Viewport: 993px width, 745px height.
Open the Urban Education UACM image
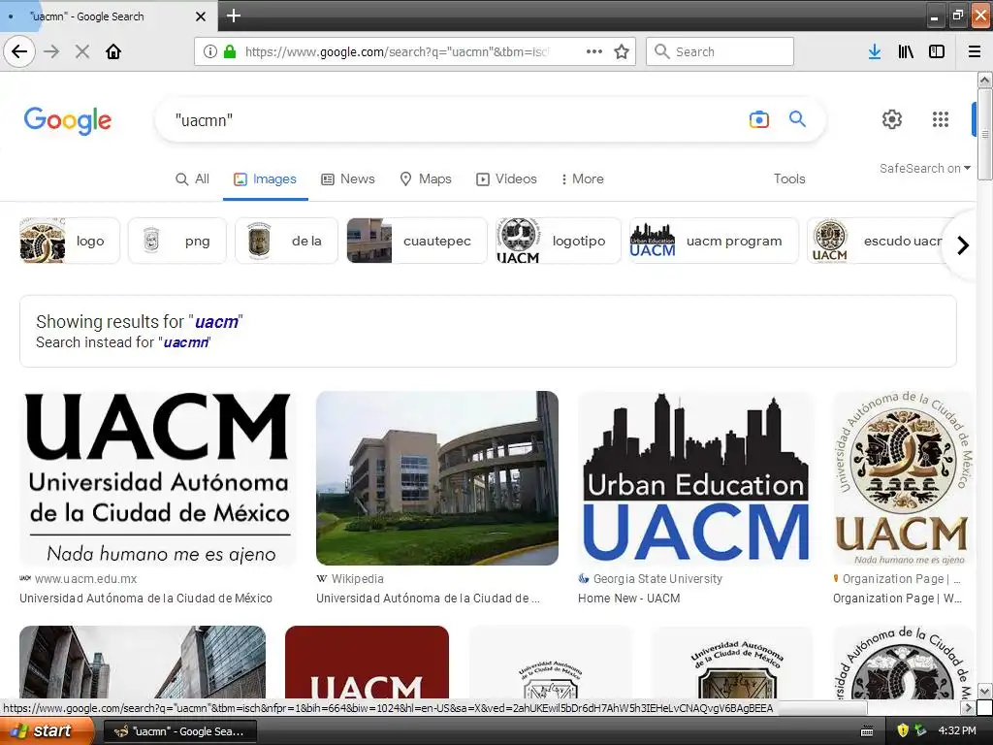tap(695, 478)
